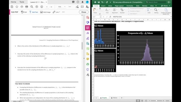Open the Excel Data ribbon tab

(138, 6)
